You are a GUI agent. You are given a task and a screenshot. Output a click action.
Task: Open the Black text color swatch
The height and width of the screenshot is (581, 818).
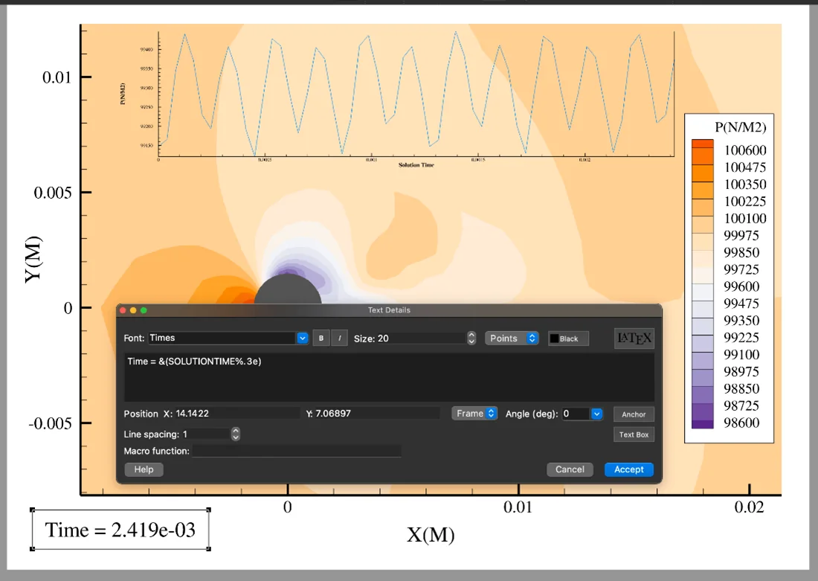(568, 338)
